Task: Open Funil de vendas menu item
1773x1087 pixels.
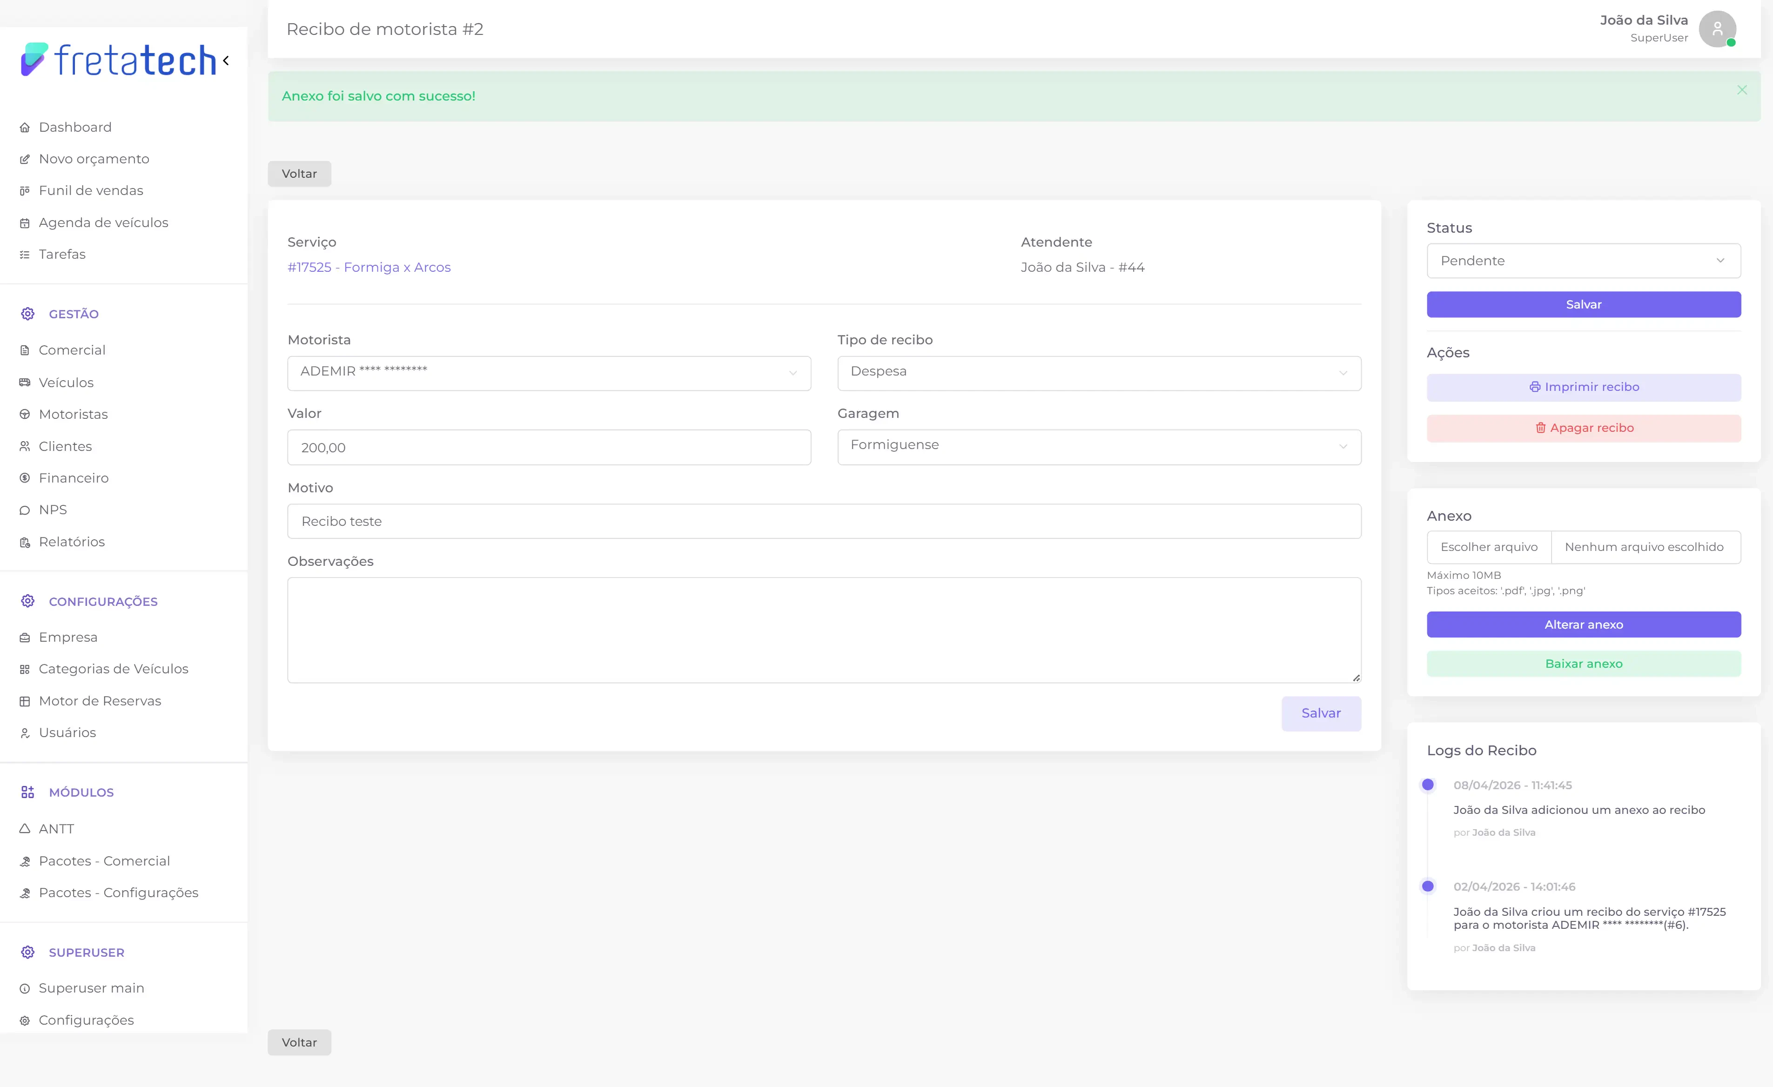Action: (91, 191)
